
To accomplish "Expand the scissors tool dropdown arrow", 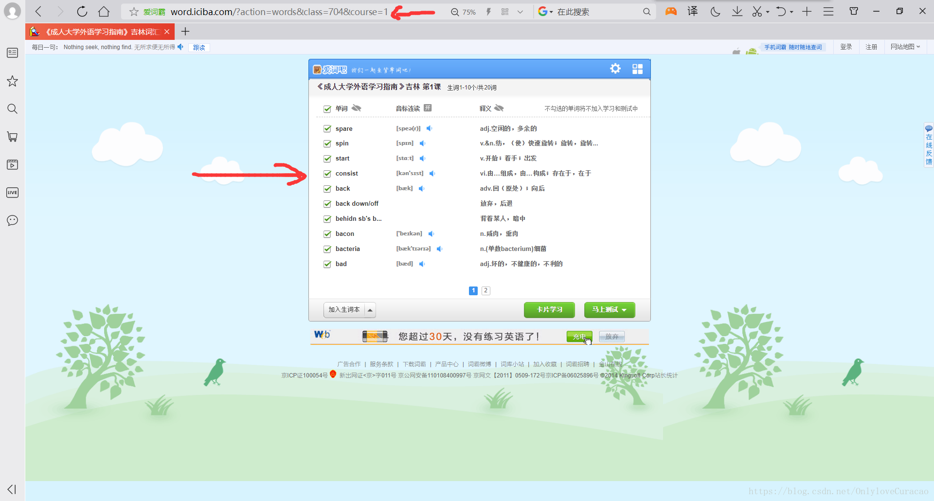I will coord(768,12).
